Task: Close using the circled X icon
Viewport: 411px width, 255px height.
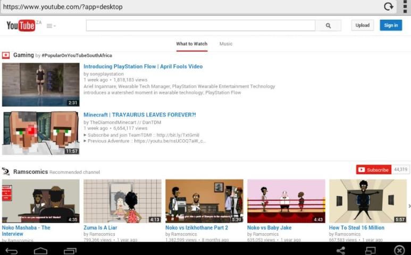Action: coord(399,250)
